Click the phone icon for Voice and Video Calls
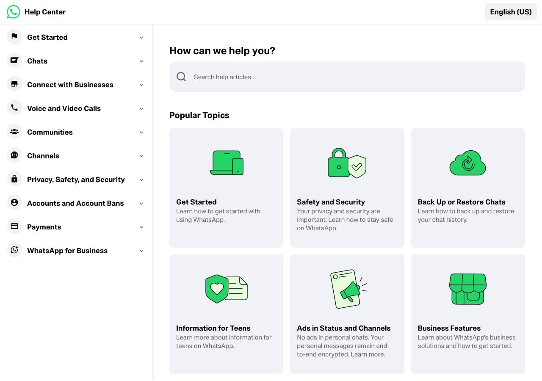 pos(14,108)
